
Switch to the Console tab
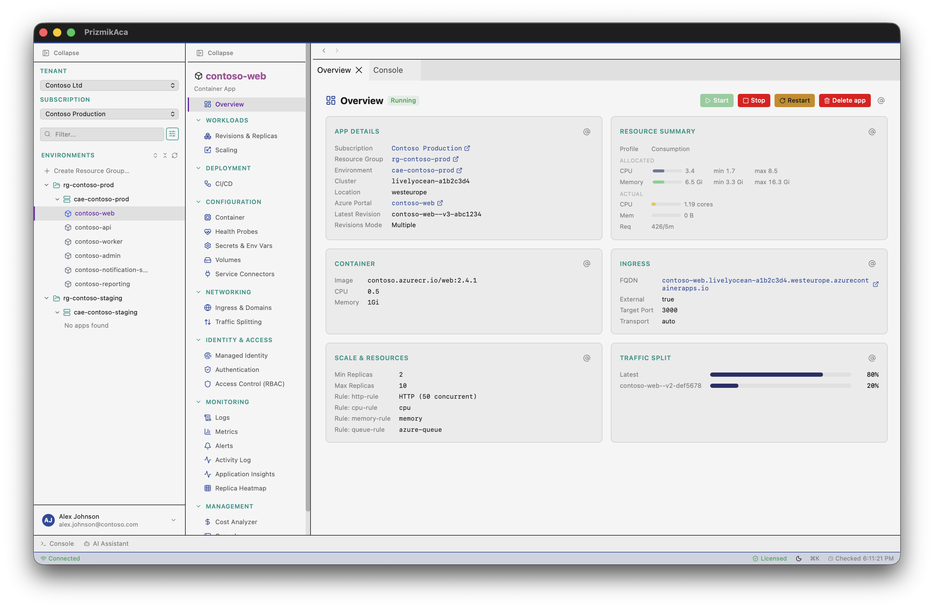[x=388, y=70]
